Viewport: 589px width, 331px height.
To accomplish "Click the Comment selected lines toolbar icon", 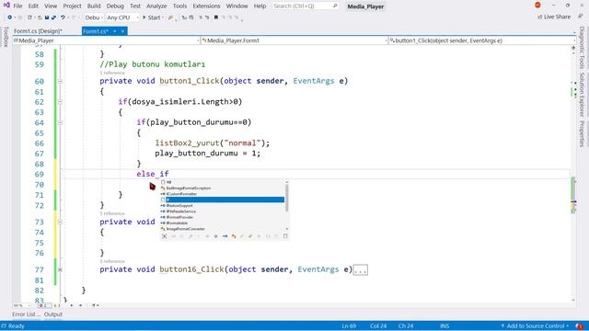I will click(x=201, y=17).
